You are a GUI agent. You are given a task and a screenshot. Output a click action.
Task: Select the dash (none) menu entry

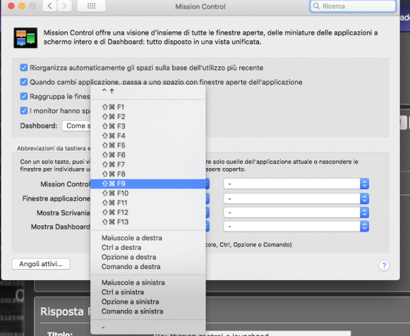point(148,327)
